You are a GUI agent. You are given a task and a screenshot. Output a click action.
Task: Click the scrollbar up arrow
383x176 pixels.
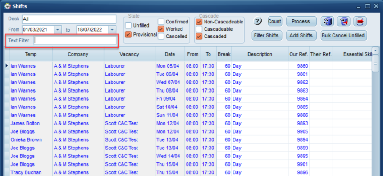tap(375, 51)
